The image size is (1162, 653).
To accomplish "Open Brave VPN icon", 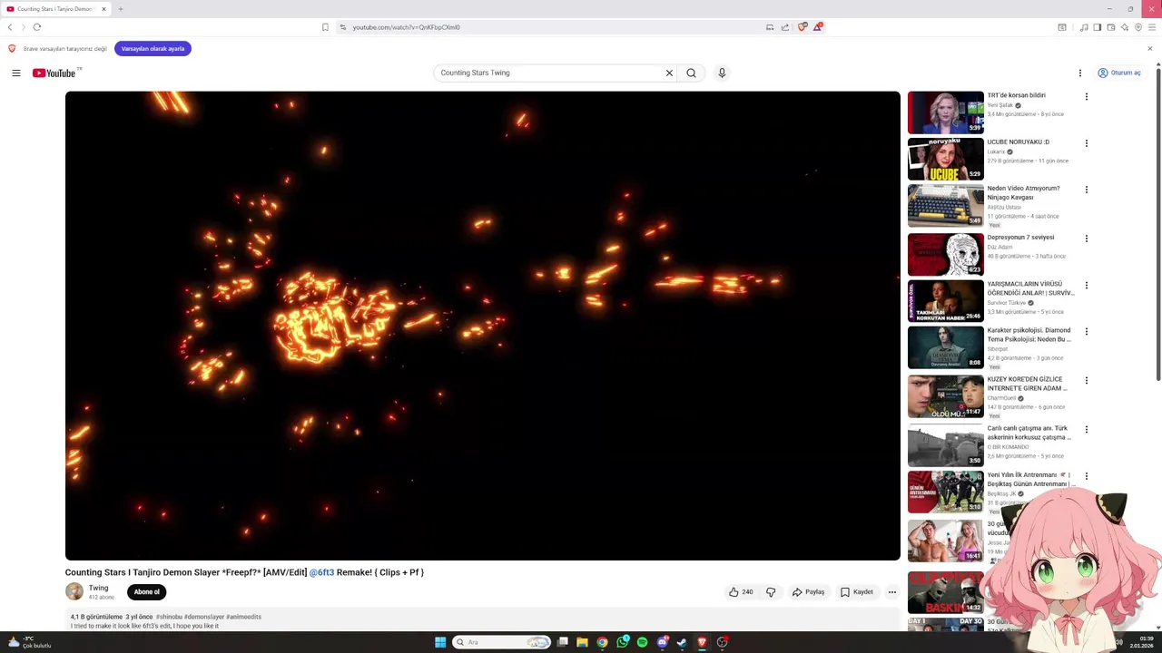I will pos(1137,27).
